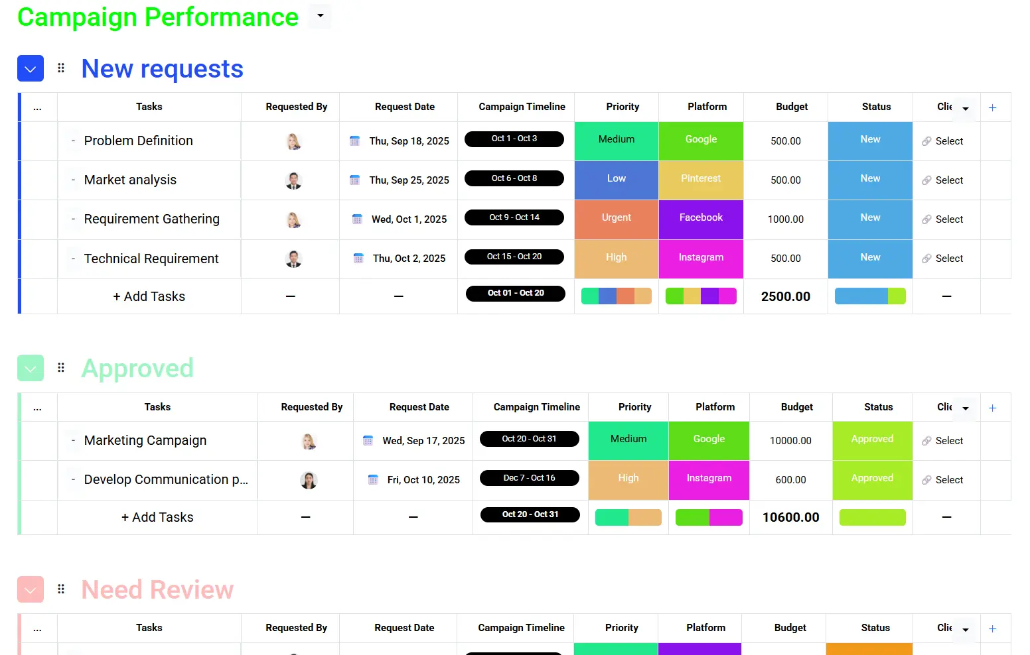This screenshot has height=655, width=1030.
Task: Add column with plus in New requests
Action: point(993,107)
